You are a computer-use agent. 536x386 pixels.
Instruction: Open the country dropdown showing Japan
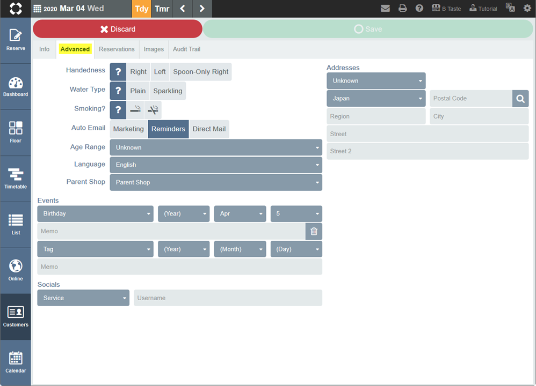pyautogui.click(x=376, y=98)
